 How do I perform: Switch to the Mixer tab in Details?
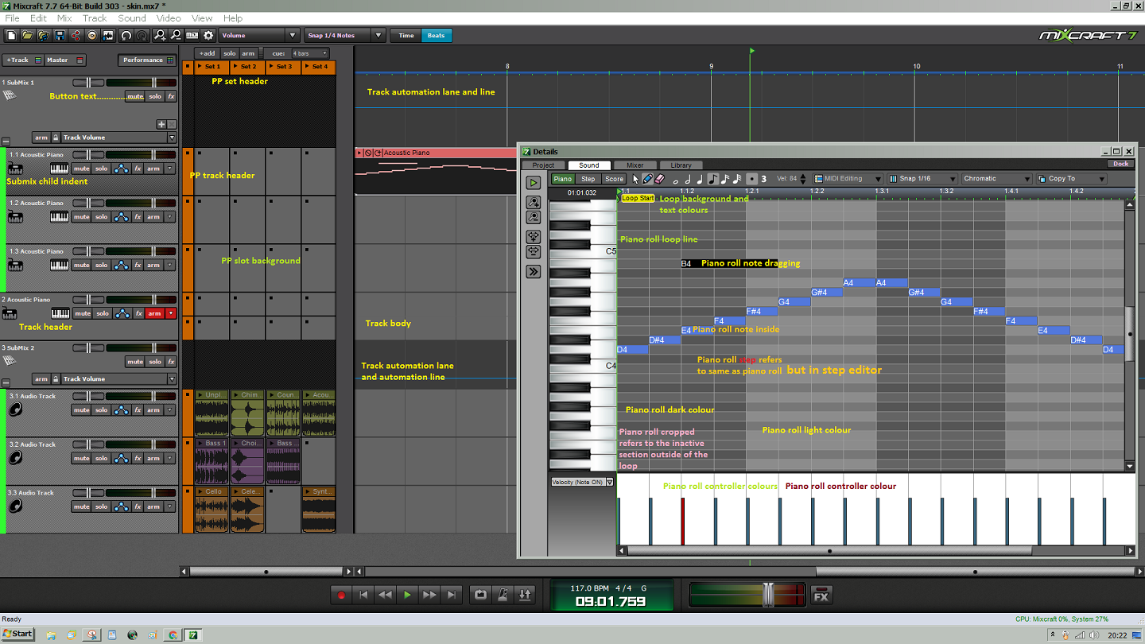pyautogui.click(x=635, y=165)
